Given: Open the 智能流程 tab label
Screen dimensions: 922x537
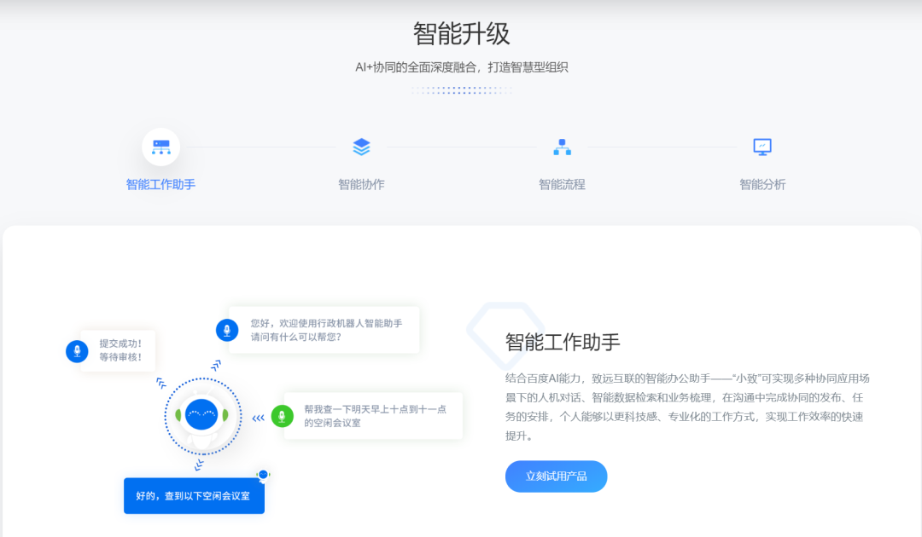Looking at the screenshot, I should pyautogui.click(x=562, y=184).
